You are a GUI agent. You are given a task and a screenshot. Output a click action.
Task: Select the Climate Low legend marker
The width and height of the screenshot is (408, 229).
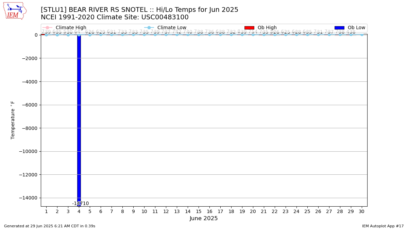(x=149, y=27)
